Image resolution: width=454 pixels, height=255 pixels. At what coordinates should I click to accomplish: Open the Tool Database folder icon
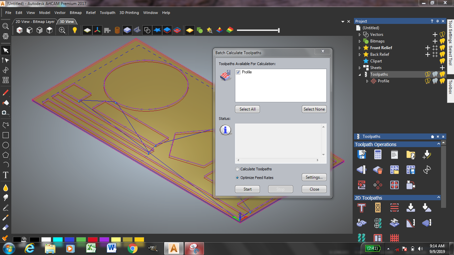[x=411, y=154]
